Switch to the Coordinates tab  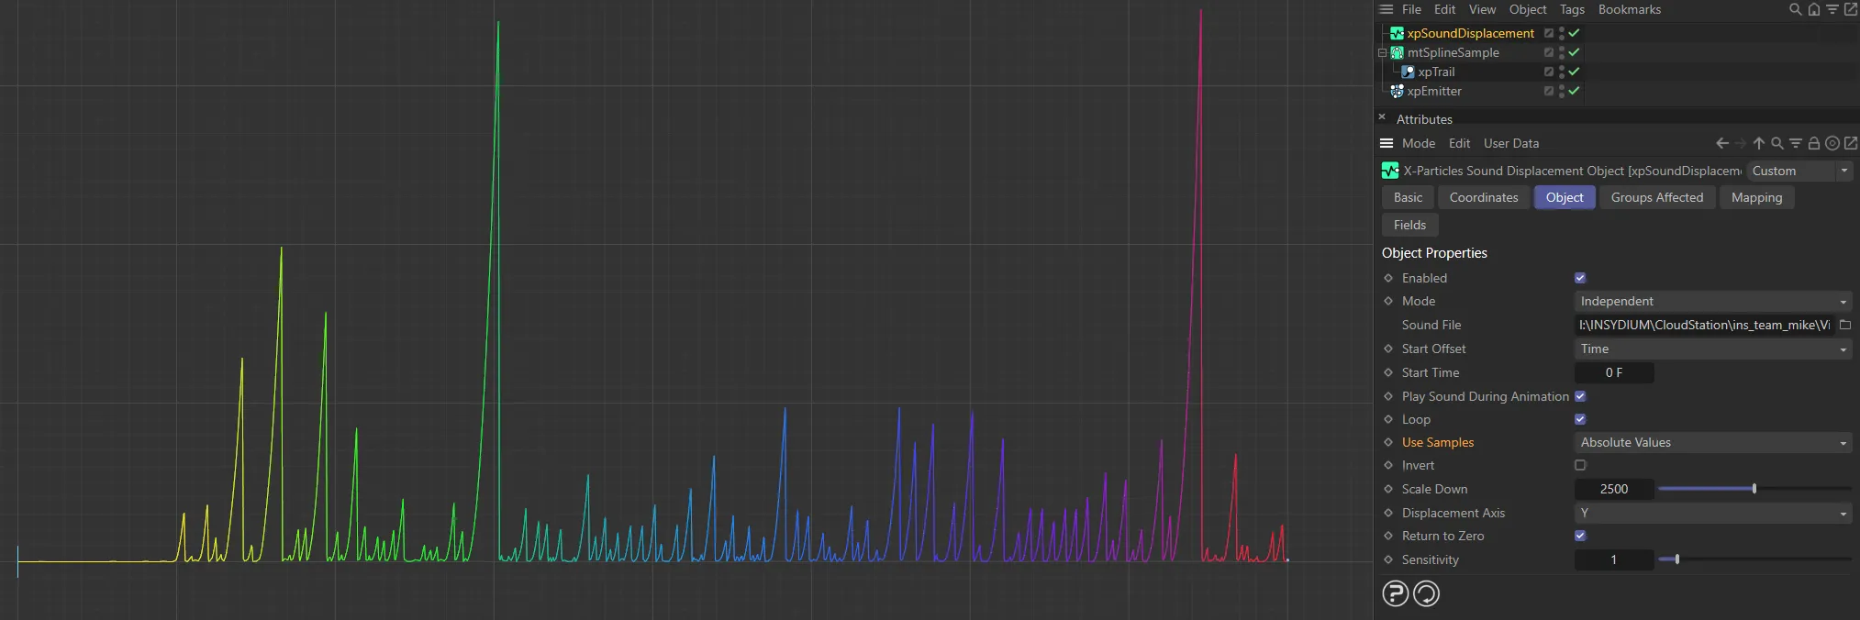point(1484,197)
